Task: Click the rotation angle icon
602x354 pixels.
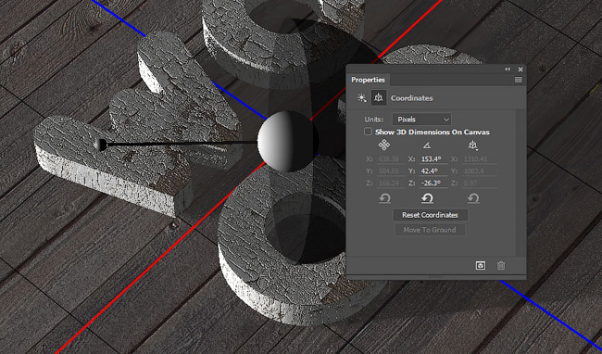Action: tap(427, 145)
